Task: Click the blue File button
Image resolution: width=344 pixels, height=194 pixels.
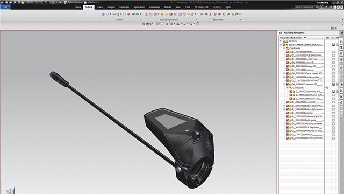Action: coord(5,7)
